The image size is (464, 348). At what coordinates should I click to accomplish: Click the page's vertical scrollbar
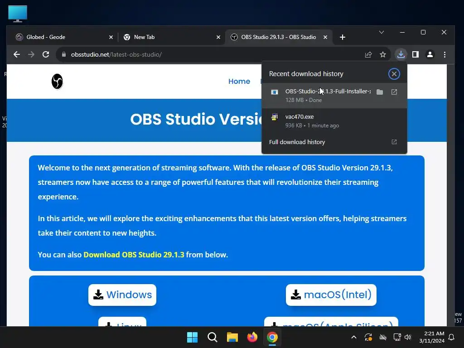[x=450, y=195]
